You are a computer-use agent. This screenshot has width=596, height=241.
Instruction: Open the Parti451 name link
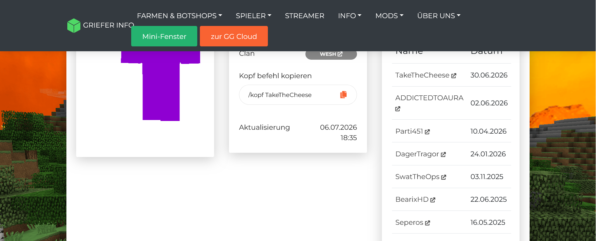[409, 131]
